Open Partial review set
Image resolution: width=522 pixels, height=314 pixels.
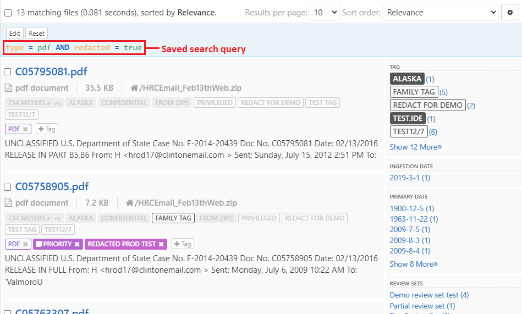coord(422,306)
